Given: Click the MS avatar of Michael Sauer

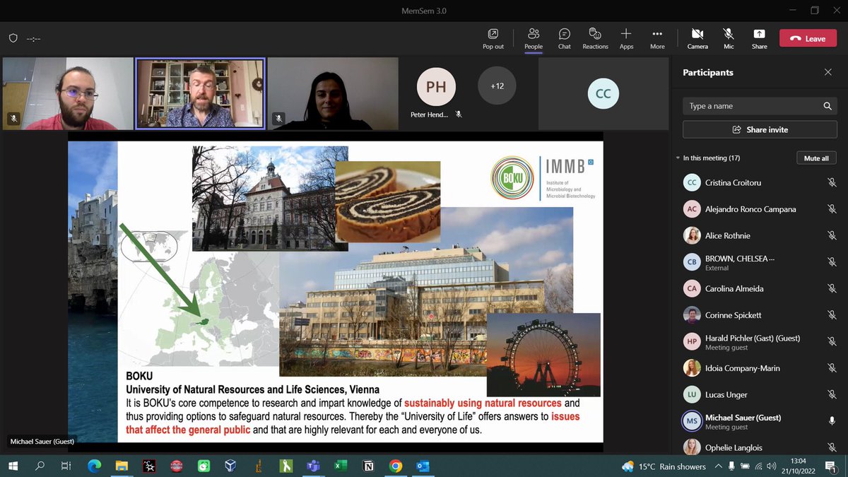Looking at the screenshot, I should [692, 421].
